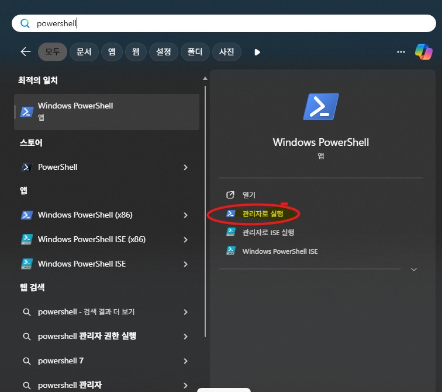Go back with the left arrow icon
This screenshot has width=442, height=392.
[26, 52]
